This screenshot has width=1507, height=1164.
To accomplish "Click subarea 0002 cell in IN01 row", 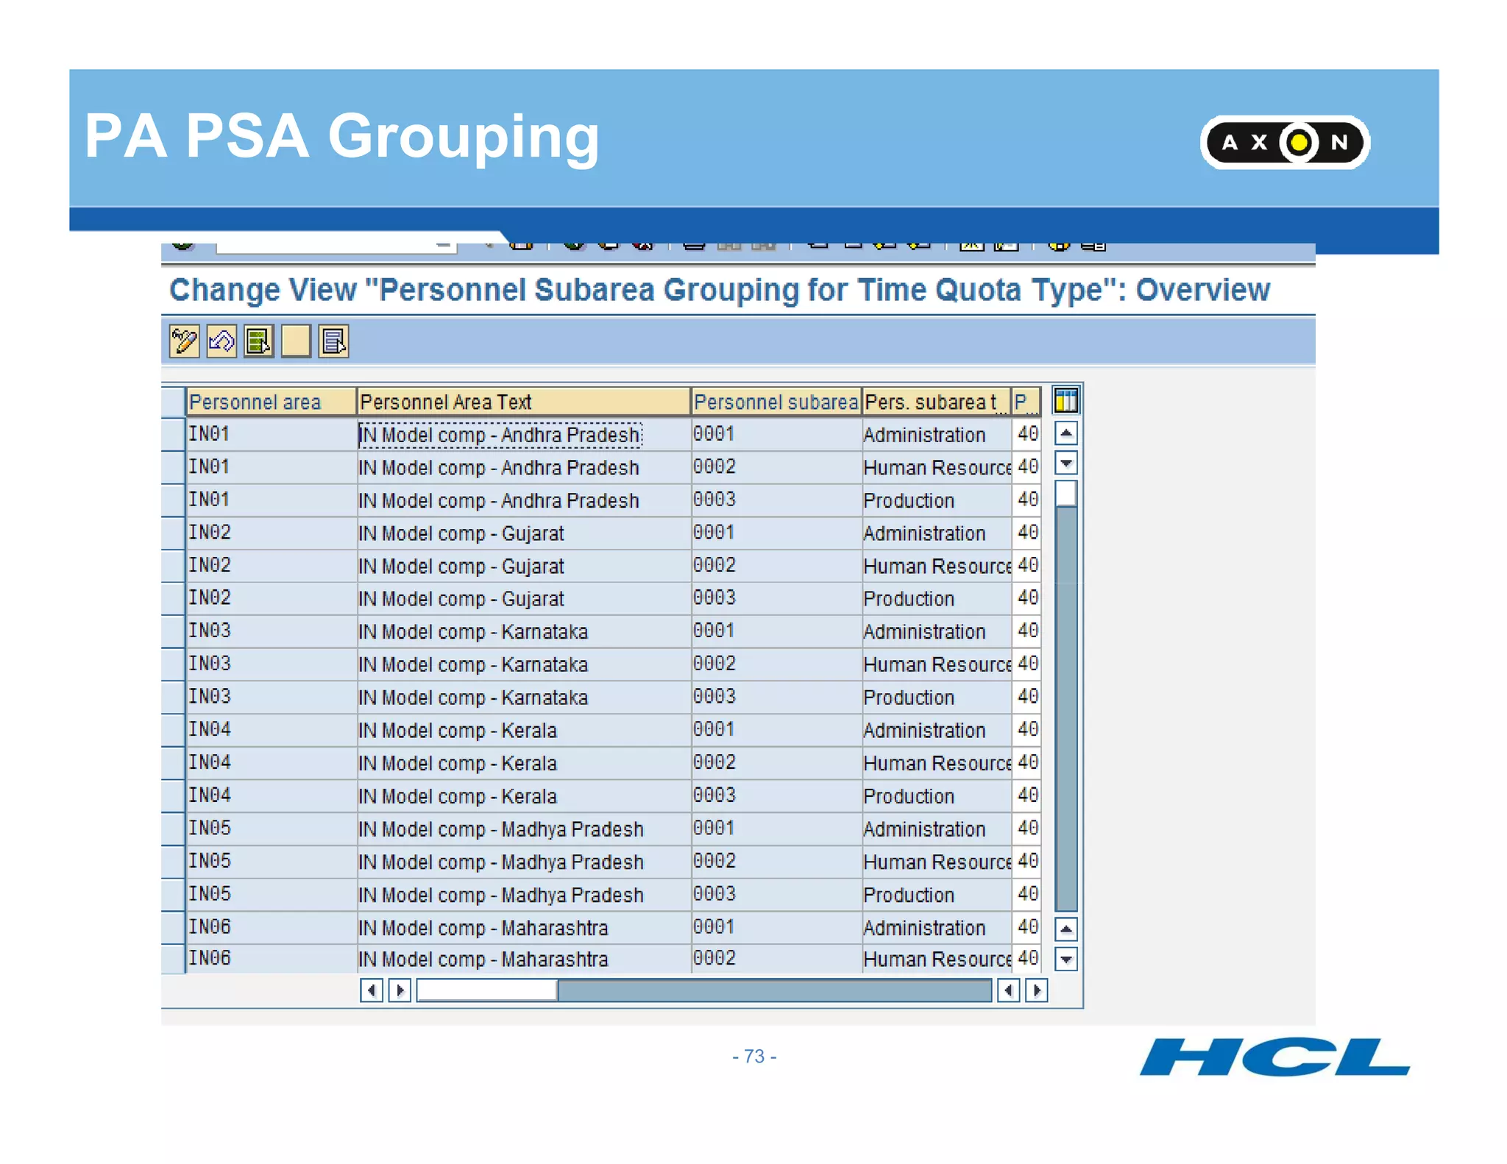I will [776, 467].
